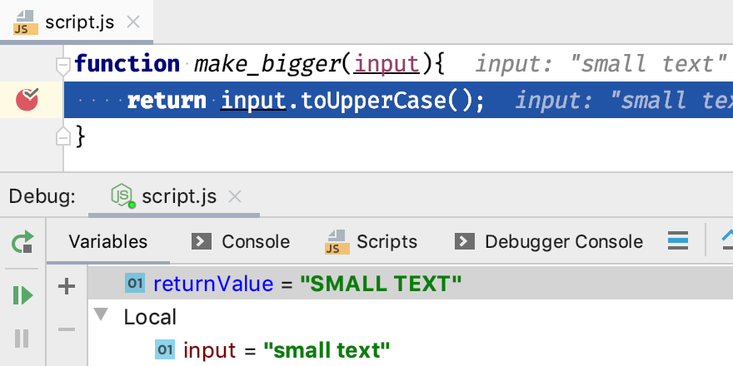Click the Node.js icon in debug tab
This screenshot has height=366, width=733.
tap(123, 195)
